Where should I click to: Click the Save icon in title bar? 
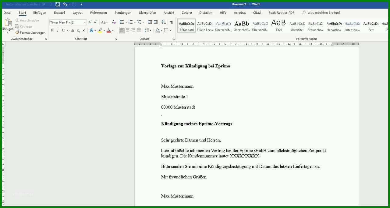click(x=58, y=4)
